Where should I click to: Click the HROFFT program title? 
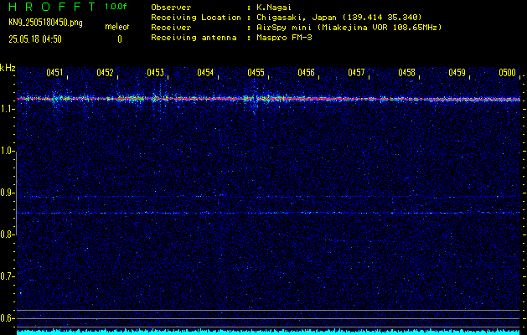point(52,7)
